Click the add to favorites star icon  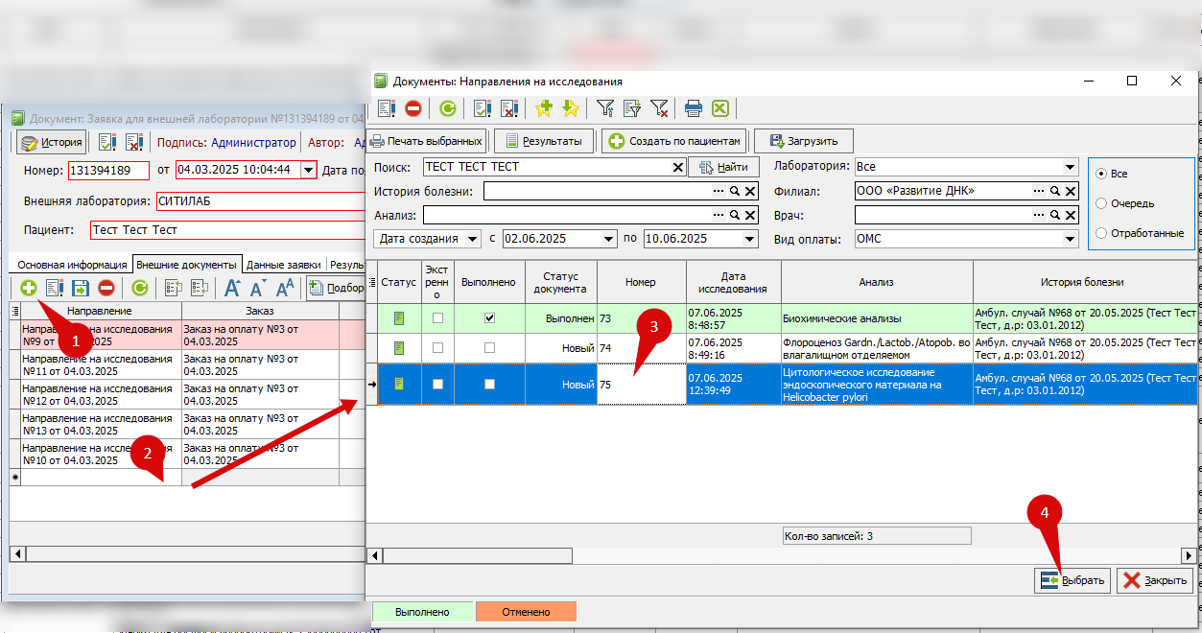544,108
